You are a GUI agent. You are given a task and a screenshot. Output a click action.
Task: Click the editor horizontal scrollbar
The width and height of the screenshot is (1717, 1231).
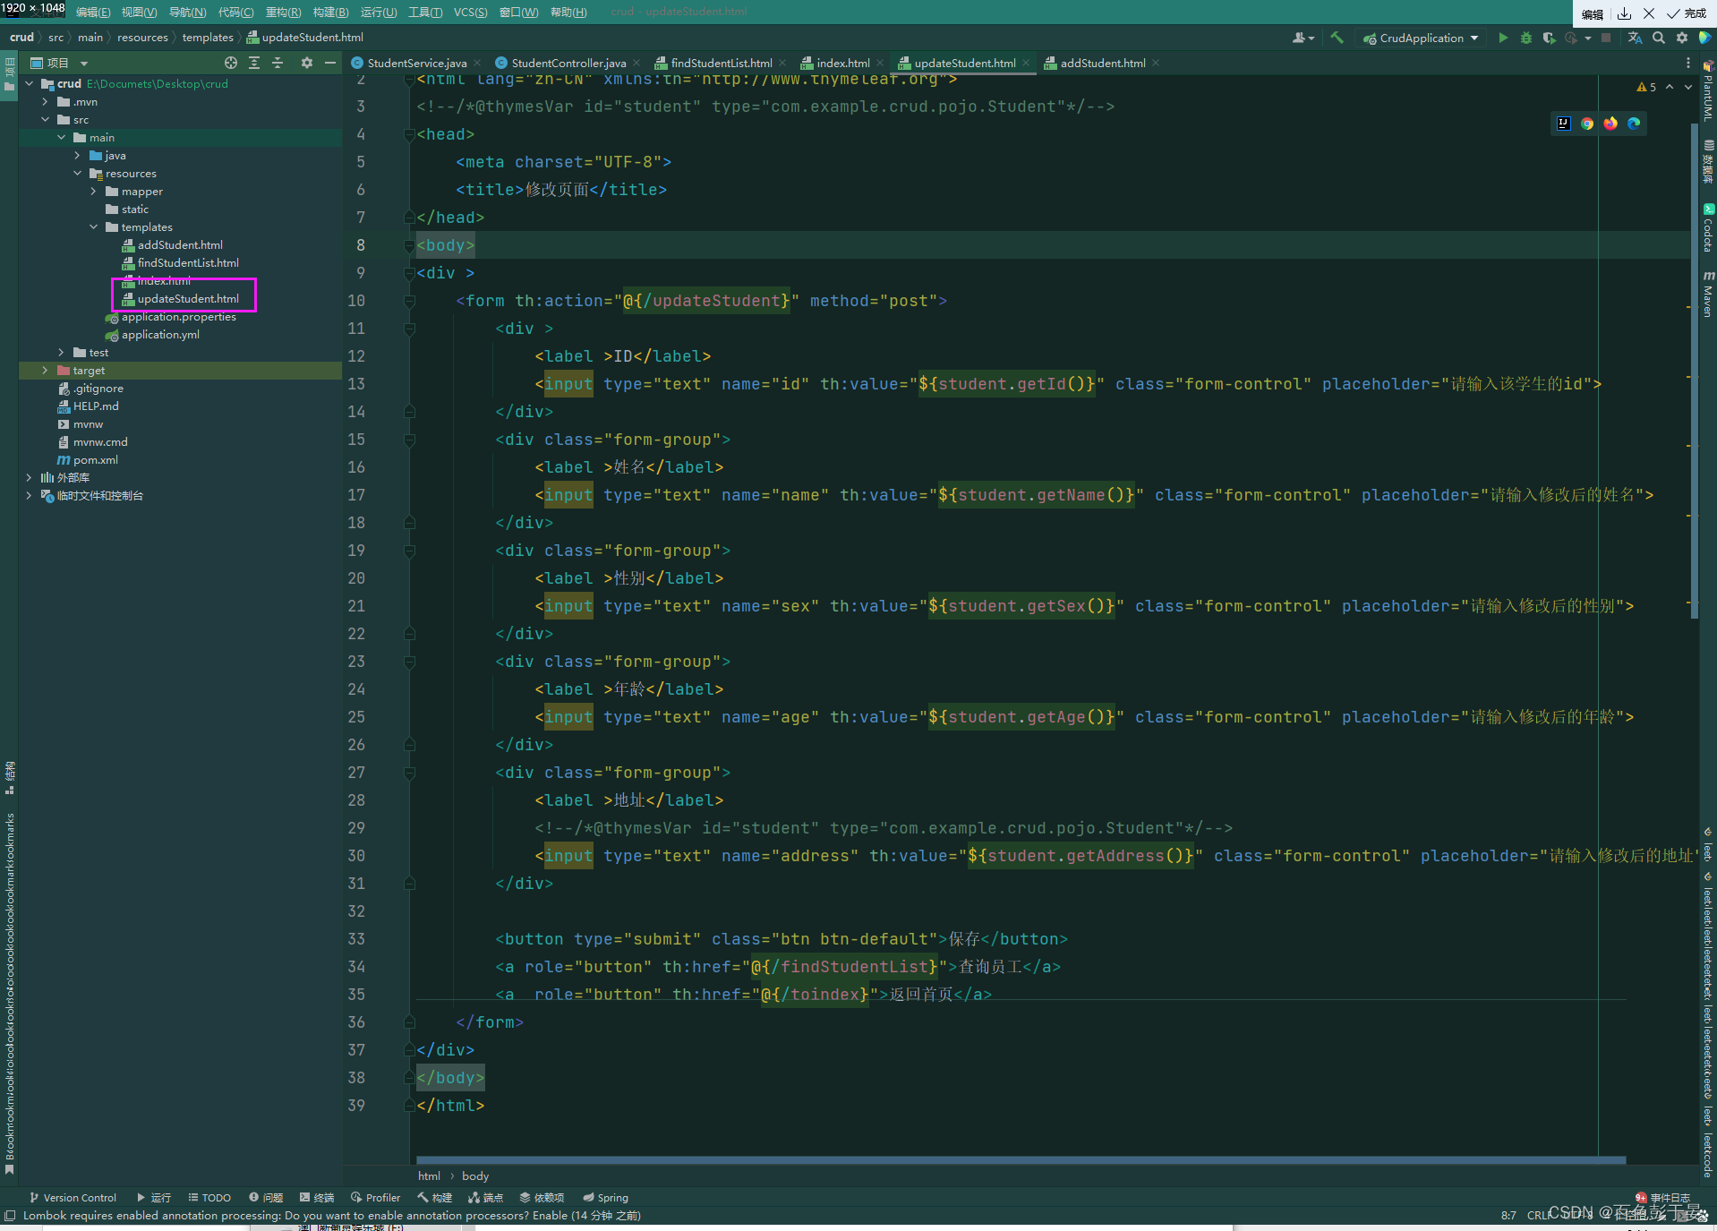point(1021,1159)
